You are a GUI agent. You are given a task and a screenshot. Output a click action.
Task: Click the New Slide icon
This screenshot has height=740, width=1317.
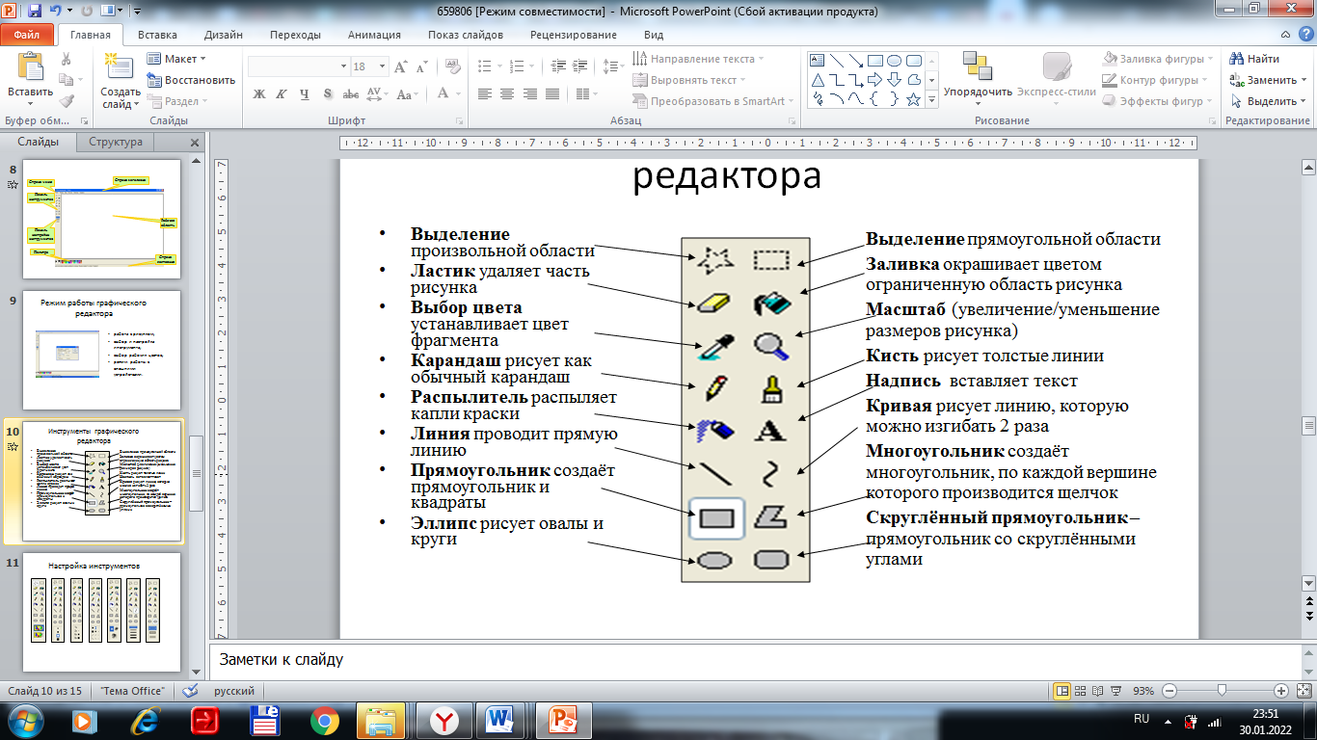click(x=118, y=66)
